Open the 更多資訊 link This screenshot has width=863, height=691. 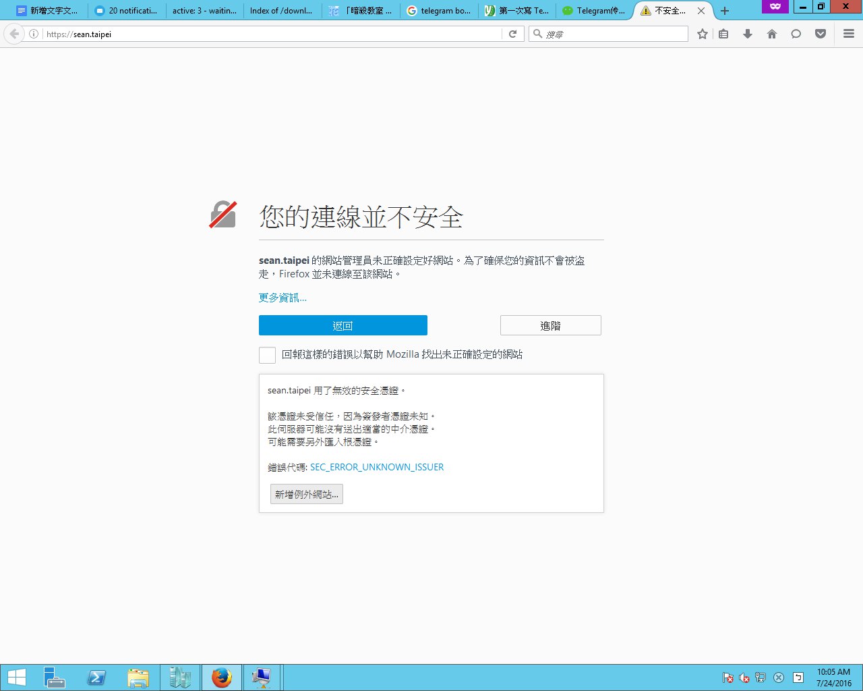(282, 298)
